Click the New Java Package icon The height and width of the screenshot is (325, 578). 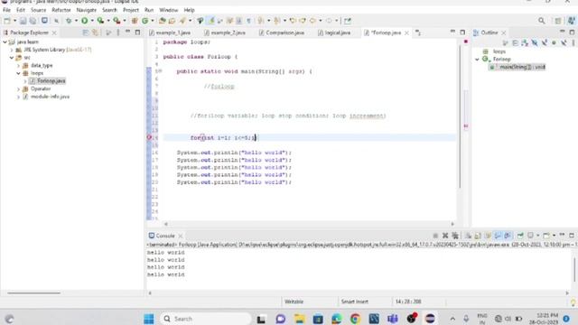click(x=135, y=21)
